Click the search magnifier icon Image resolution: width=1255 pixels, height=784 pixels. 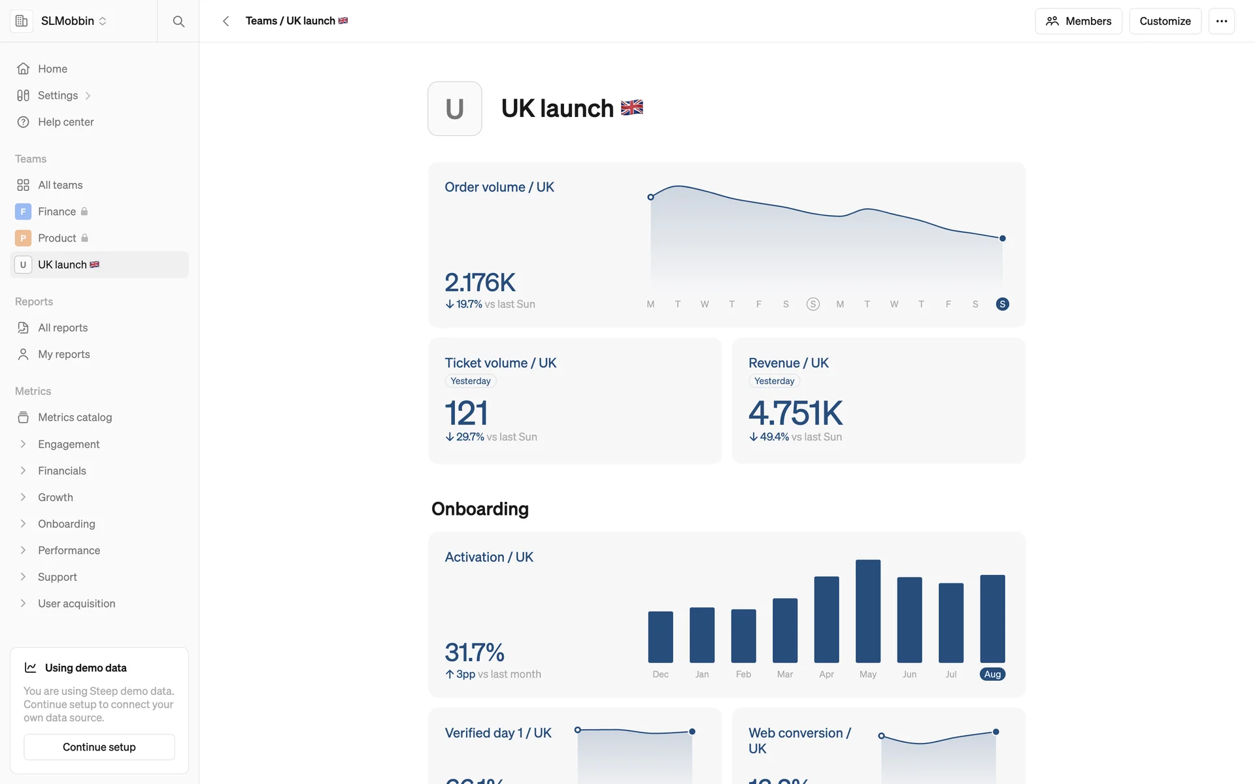tap(178, 22)
